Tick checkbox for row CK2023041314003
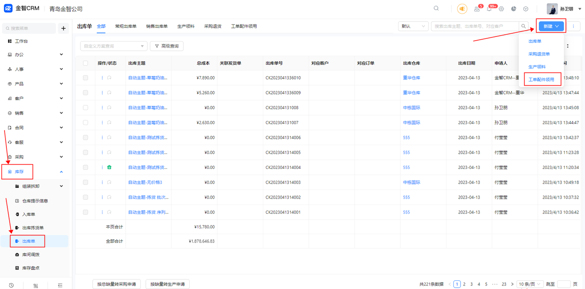This screenshot has width=585, height=289. 85,182
